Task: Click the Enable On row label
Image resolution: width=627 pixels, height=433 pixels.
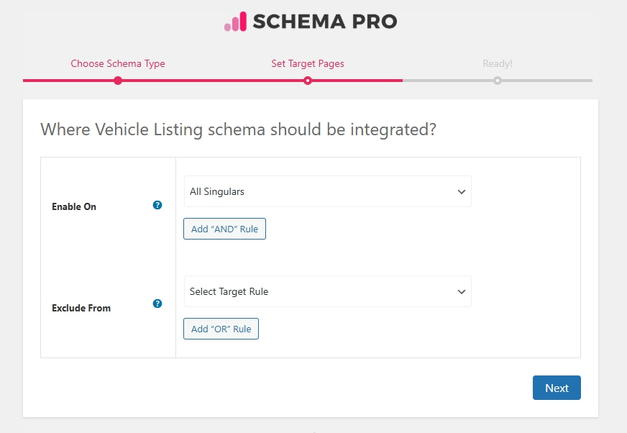Action: (x=74, y=206)
